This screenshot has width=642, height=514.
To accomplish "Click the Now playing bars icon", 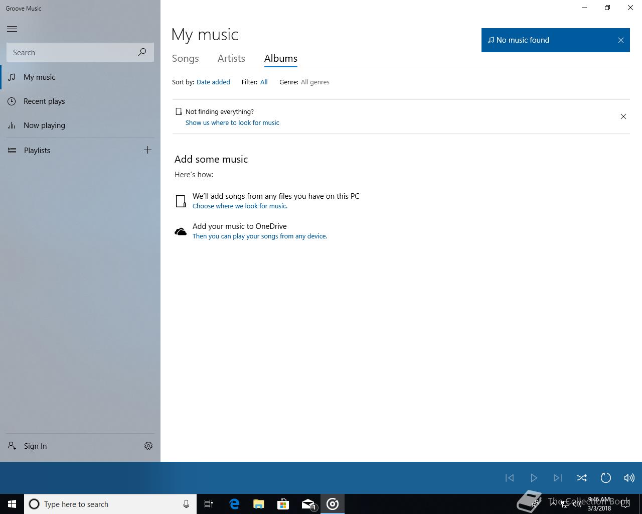I will point(12,125).
